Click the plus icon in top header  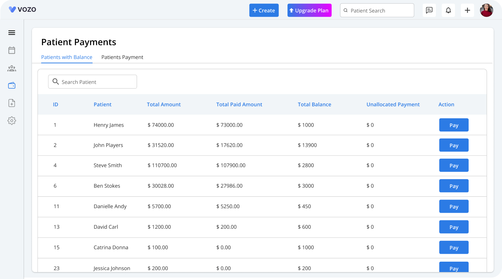(468, 10)
